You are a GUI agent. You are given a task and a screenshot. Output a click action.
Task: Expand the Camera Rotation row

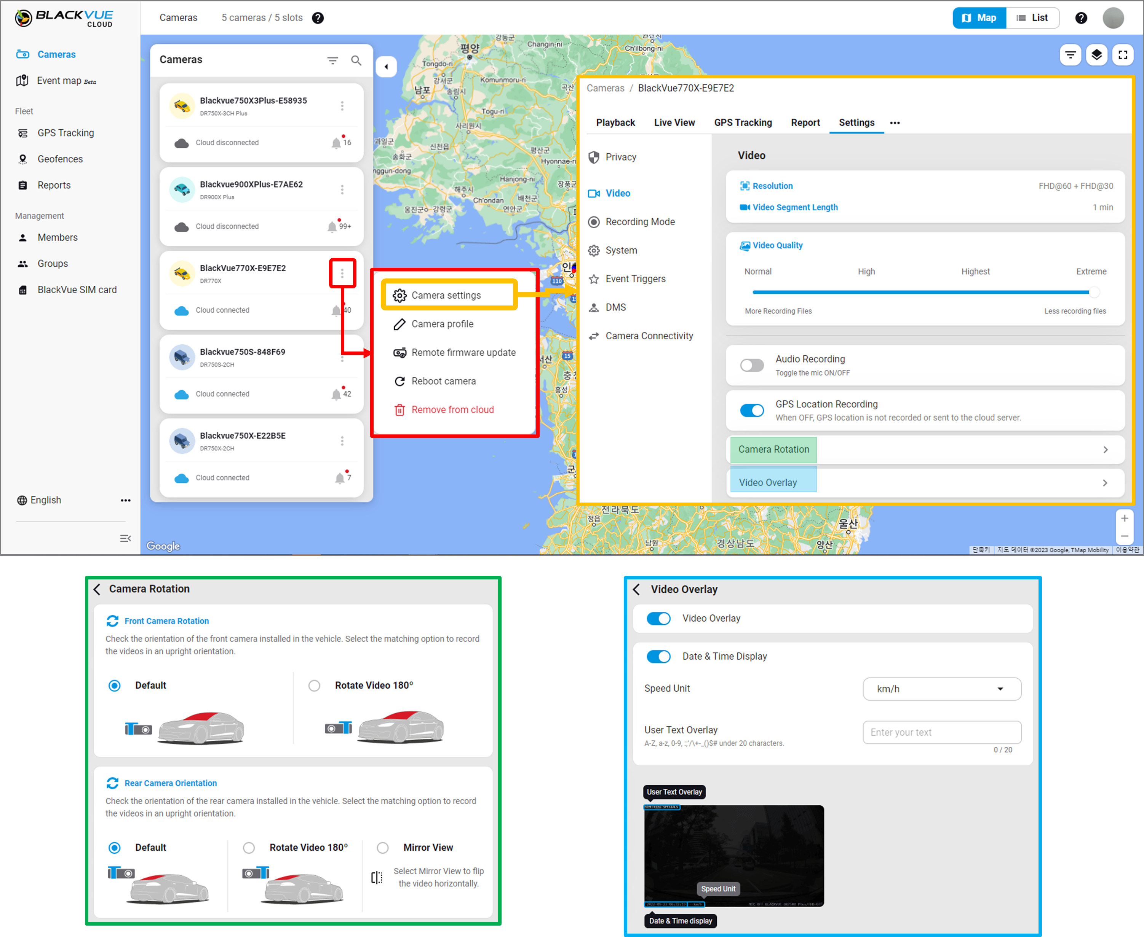[x=925, y=450]
